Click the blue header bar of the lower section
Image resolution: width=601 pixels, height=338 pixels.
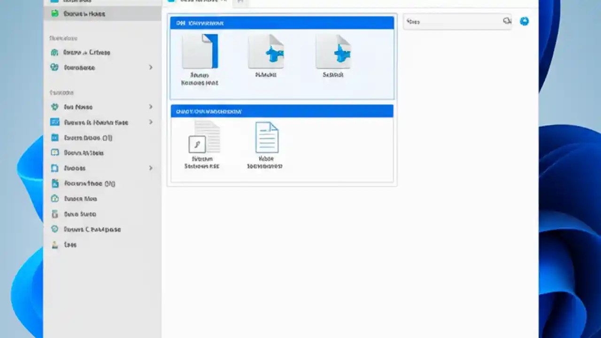[282, 111]
